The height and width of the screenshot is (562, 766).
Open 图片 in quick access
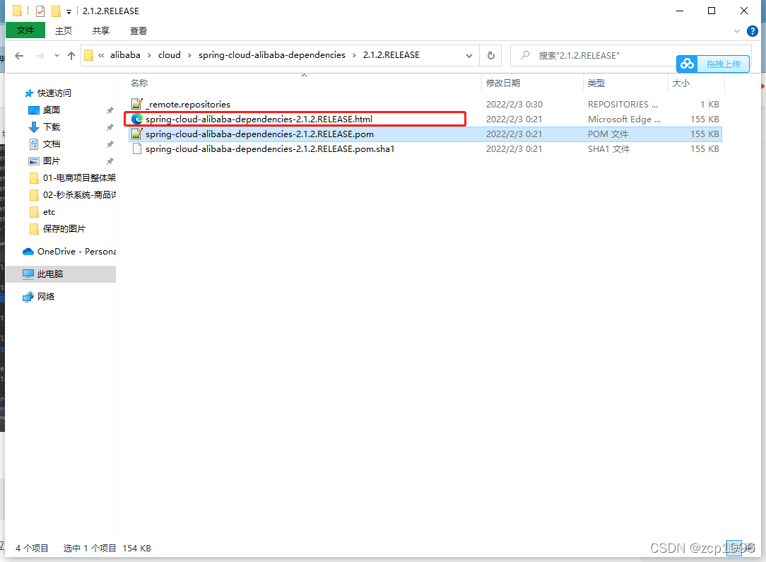point(52,160)
